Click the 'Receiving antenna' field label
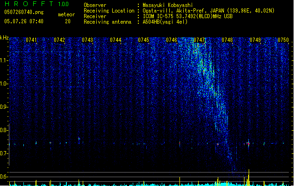This screenshot has height=186, width=294. (108, 22)
